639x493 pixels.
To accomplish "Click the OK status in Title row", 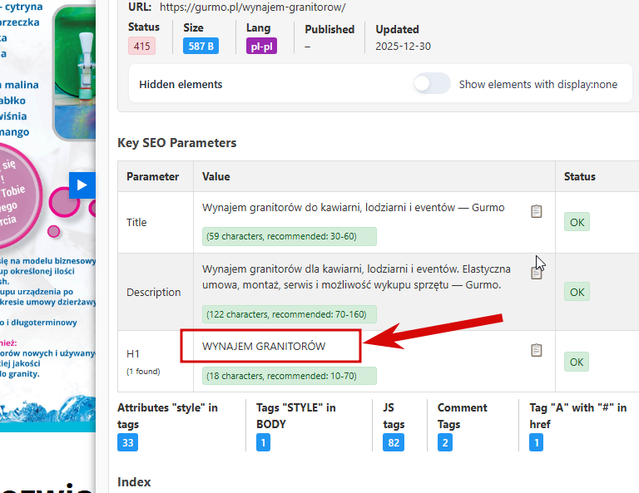I will [577, 222].
